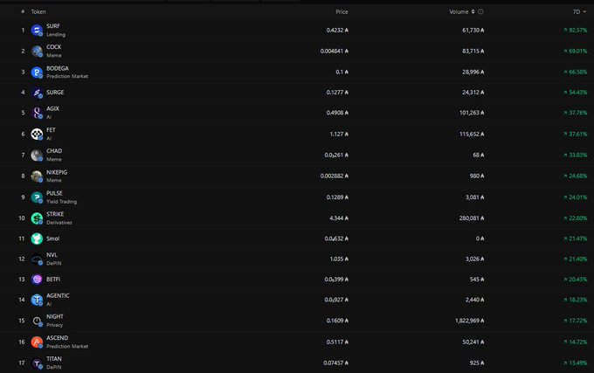This screenshot has width=594, height=373.
Task: Click the CHAD 33.83% change
Action: (x=575, y=155)
